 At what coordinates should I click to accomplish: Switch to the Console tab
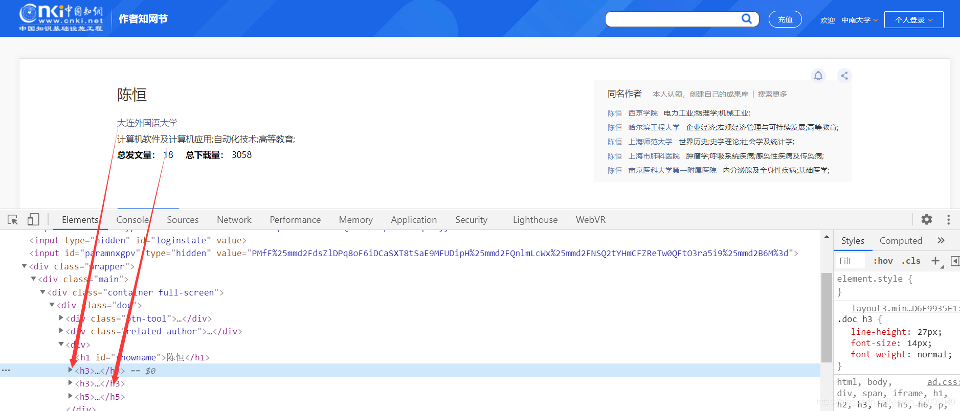point(132,219)
